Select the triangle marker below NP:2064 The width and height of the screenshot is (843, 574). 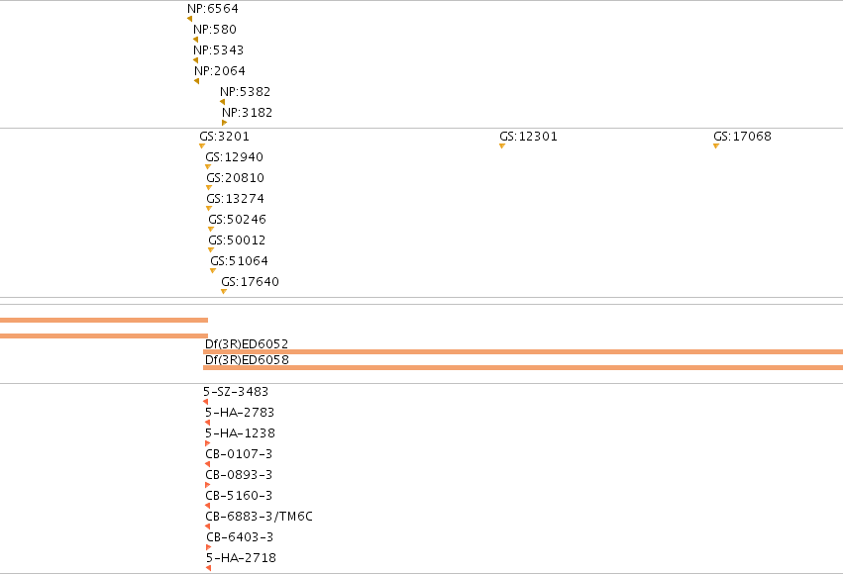197,81
